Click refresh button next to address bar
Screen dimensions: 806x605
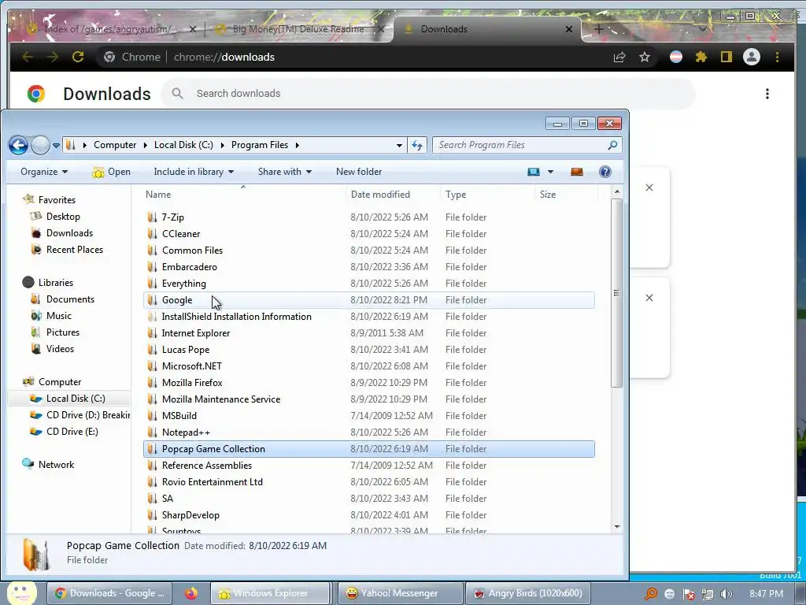[417, 146]
